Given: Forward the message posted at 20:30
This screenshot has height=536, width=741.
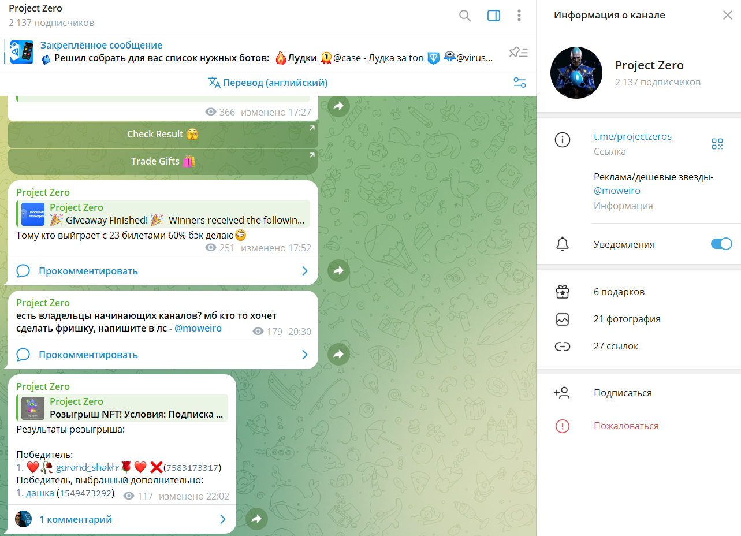Looking at the screenshot, I should tap(338, 354).
